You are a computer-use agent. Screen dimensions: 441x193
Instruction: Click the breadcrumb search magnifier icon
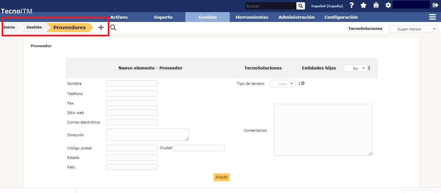point(113,28)
